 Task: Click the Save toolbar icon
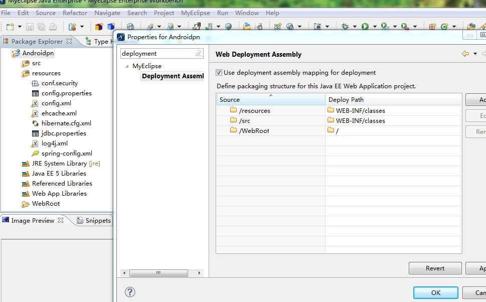pos(30,27)
